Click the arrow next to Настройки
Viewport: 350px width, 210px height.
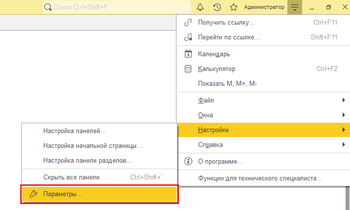pyautogui.click(x=344, y=130)
